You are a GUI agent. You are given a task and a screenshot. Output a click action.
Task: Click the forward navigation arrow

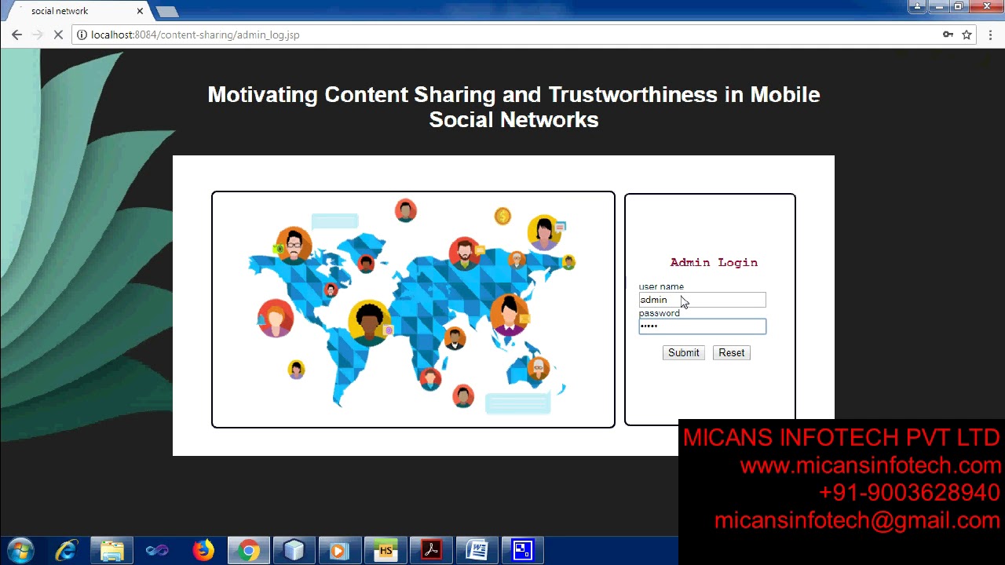(x=37, y=35)
